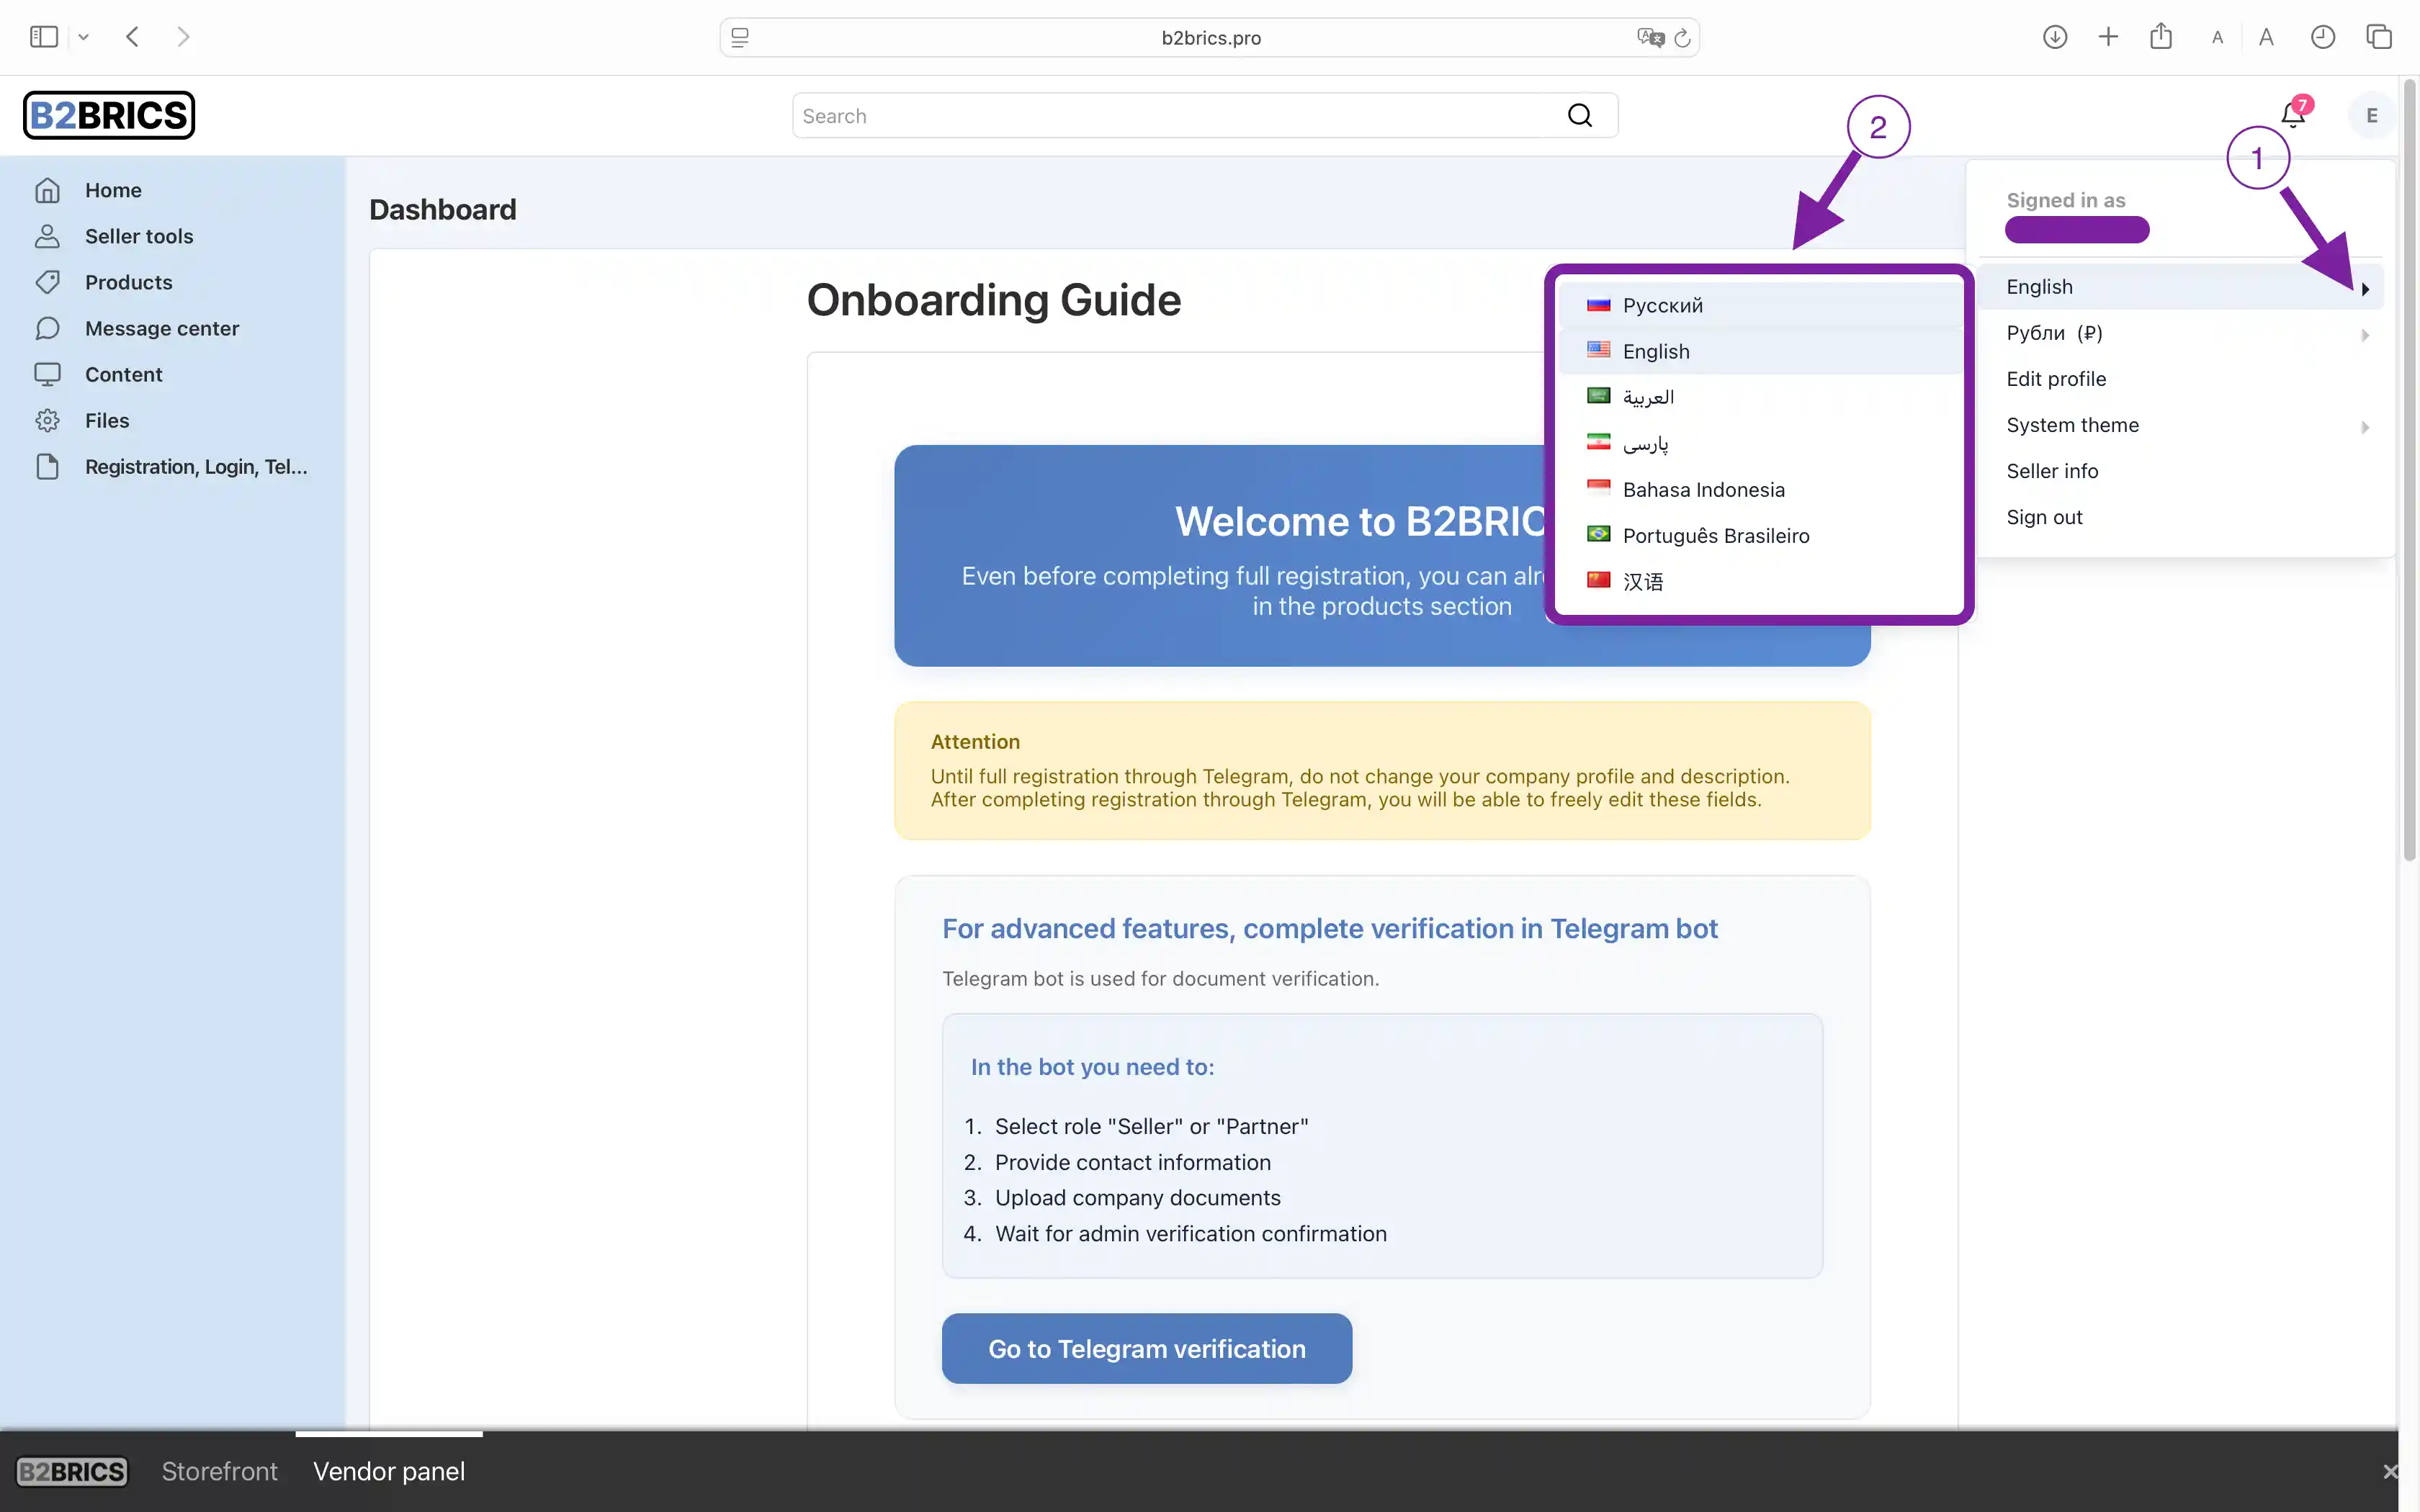This screenshot has width=2420, height=1512.
Task: Open a new tab with plus icon
Action: 2108,37
